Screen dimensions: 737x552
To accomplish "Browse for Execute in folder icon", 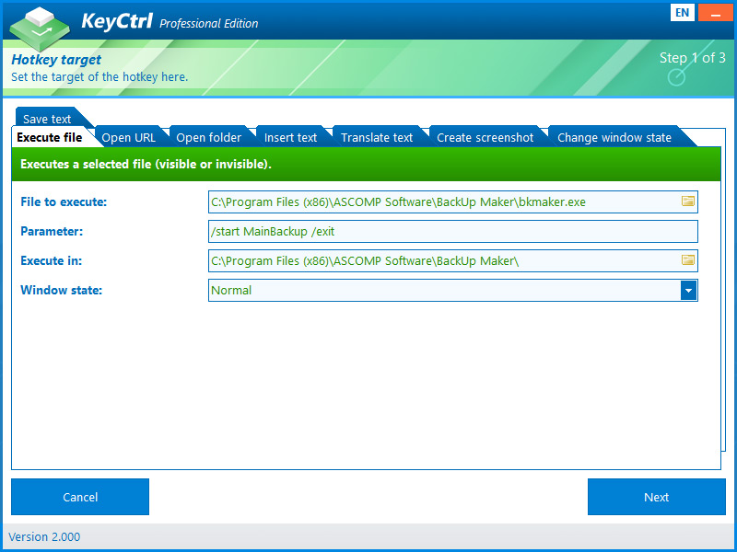I will (x=687, y=260).
